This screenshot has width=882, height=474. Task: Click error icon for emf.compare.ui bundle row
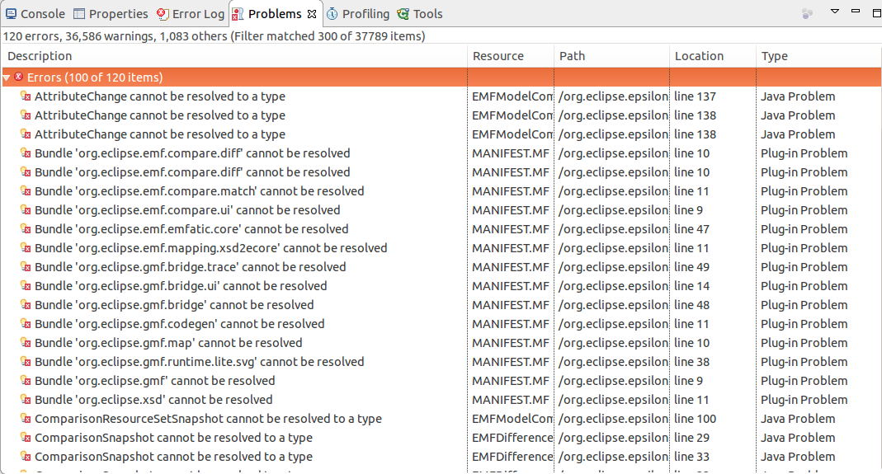click(x=26, y=210)
